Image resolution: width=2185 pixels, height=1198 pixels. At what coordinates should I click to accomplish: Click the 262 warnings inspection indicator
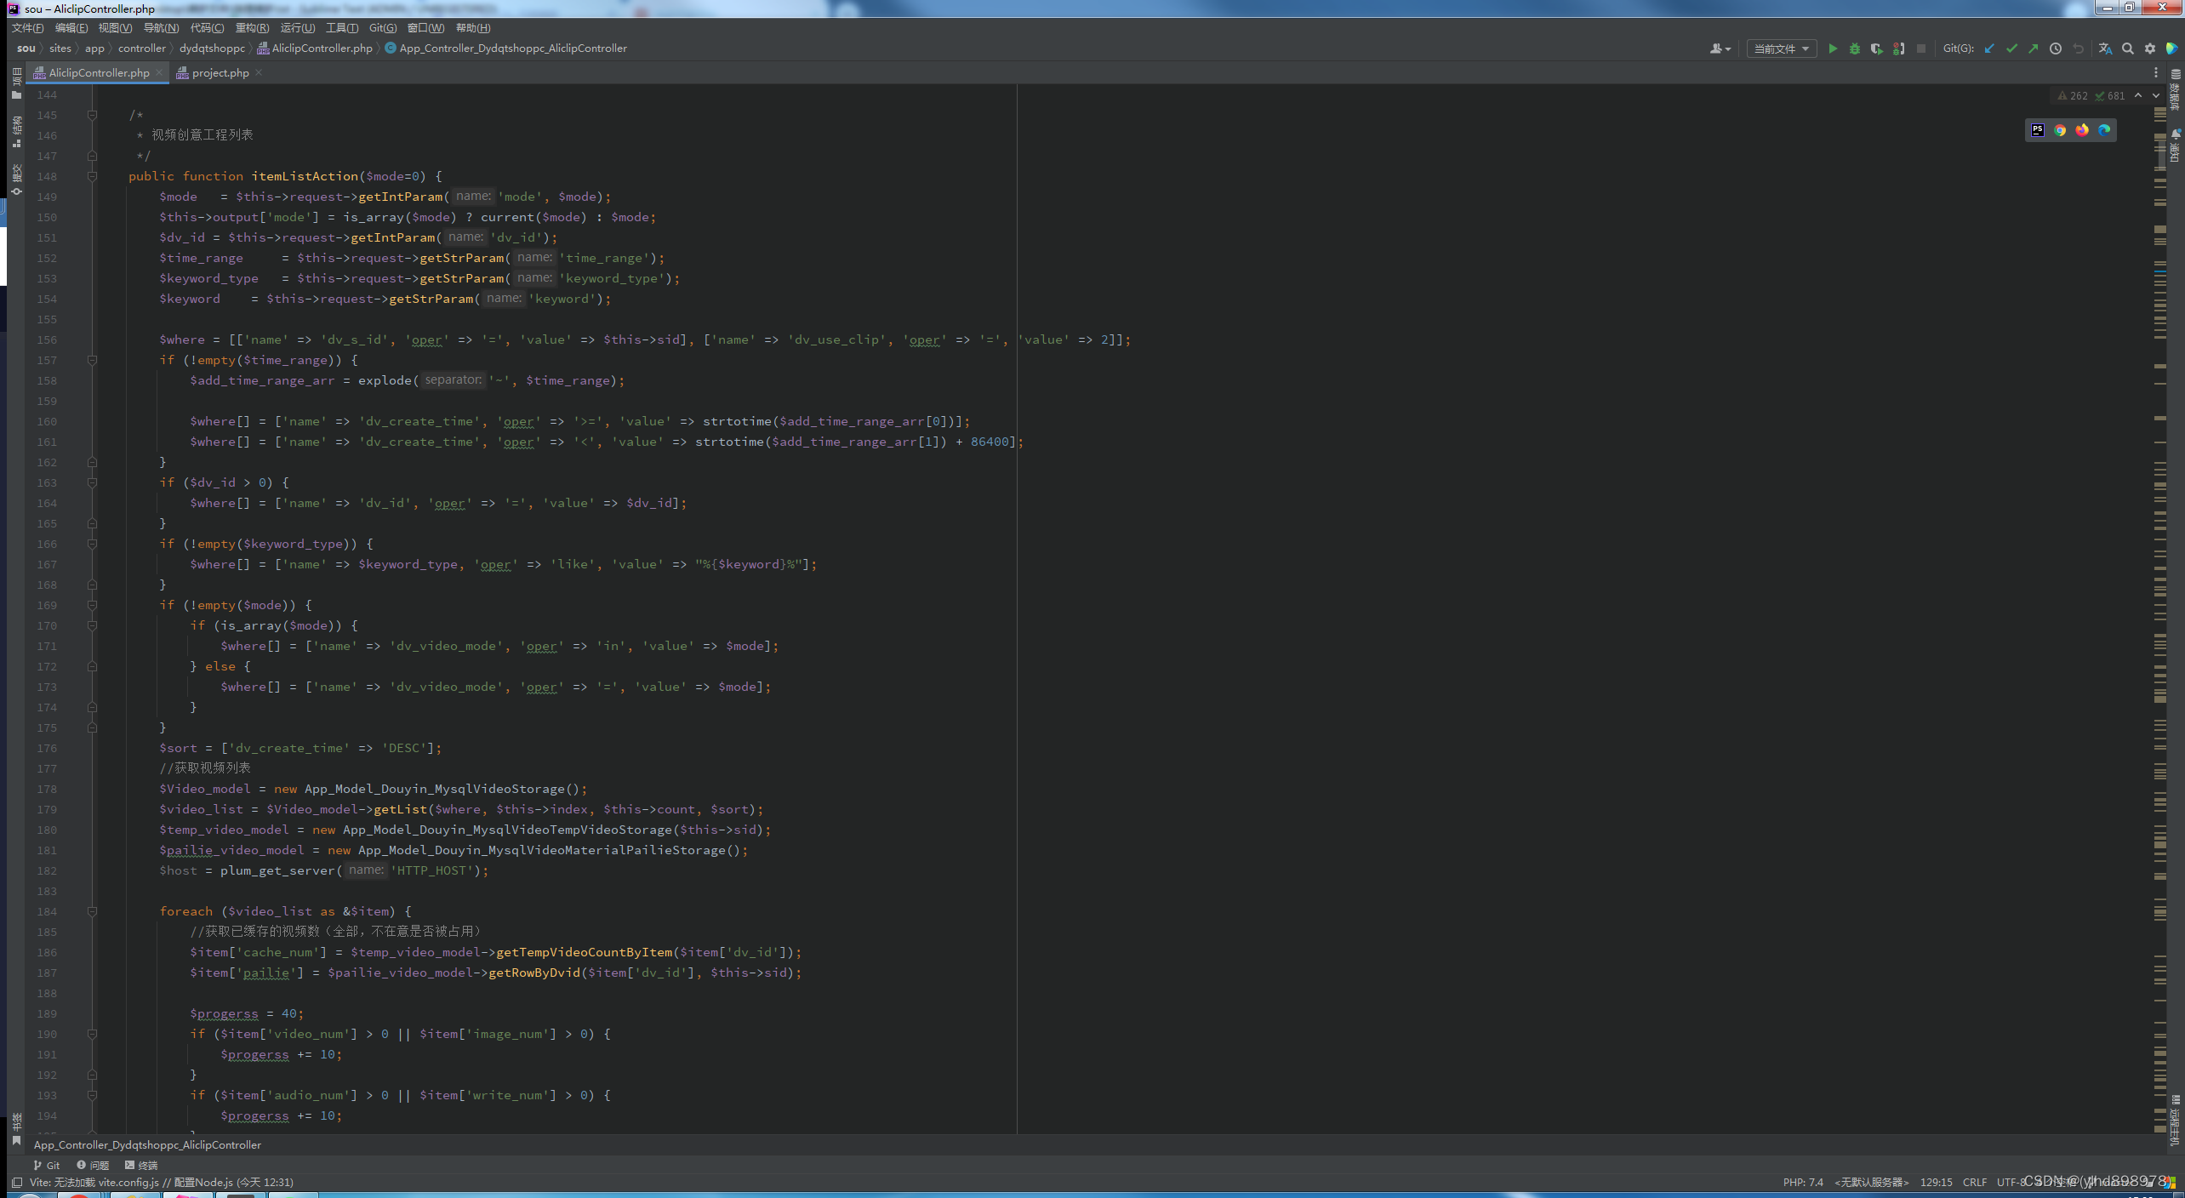coord(2073,96)
